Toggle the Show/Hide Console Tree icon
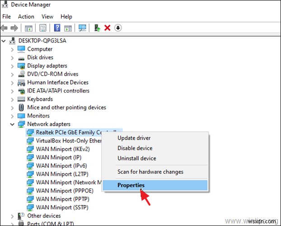This screenshot has width=281, height=226. pyautogui.click(x=28, y=28)
